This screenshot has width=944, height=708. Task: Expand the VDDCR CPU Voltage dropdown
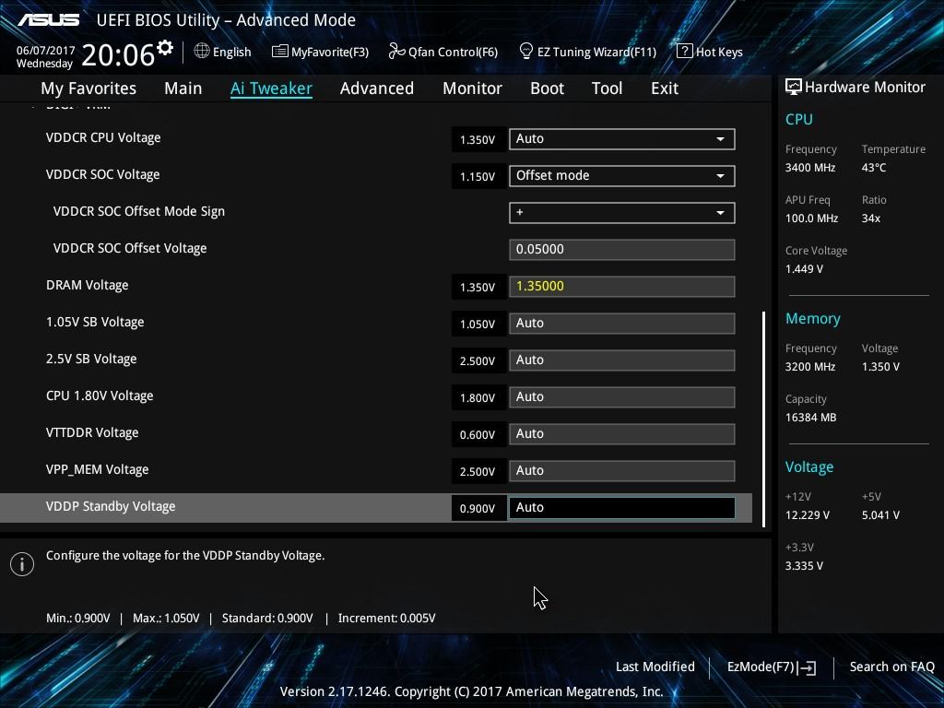click(622, 139)
